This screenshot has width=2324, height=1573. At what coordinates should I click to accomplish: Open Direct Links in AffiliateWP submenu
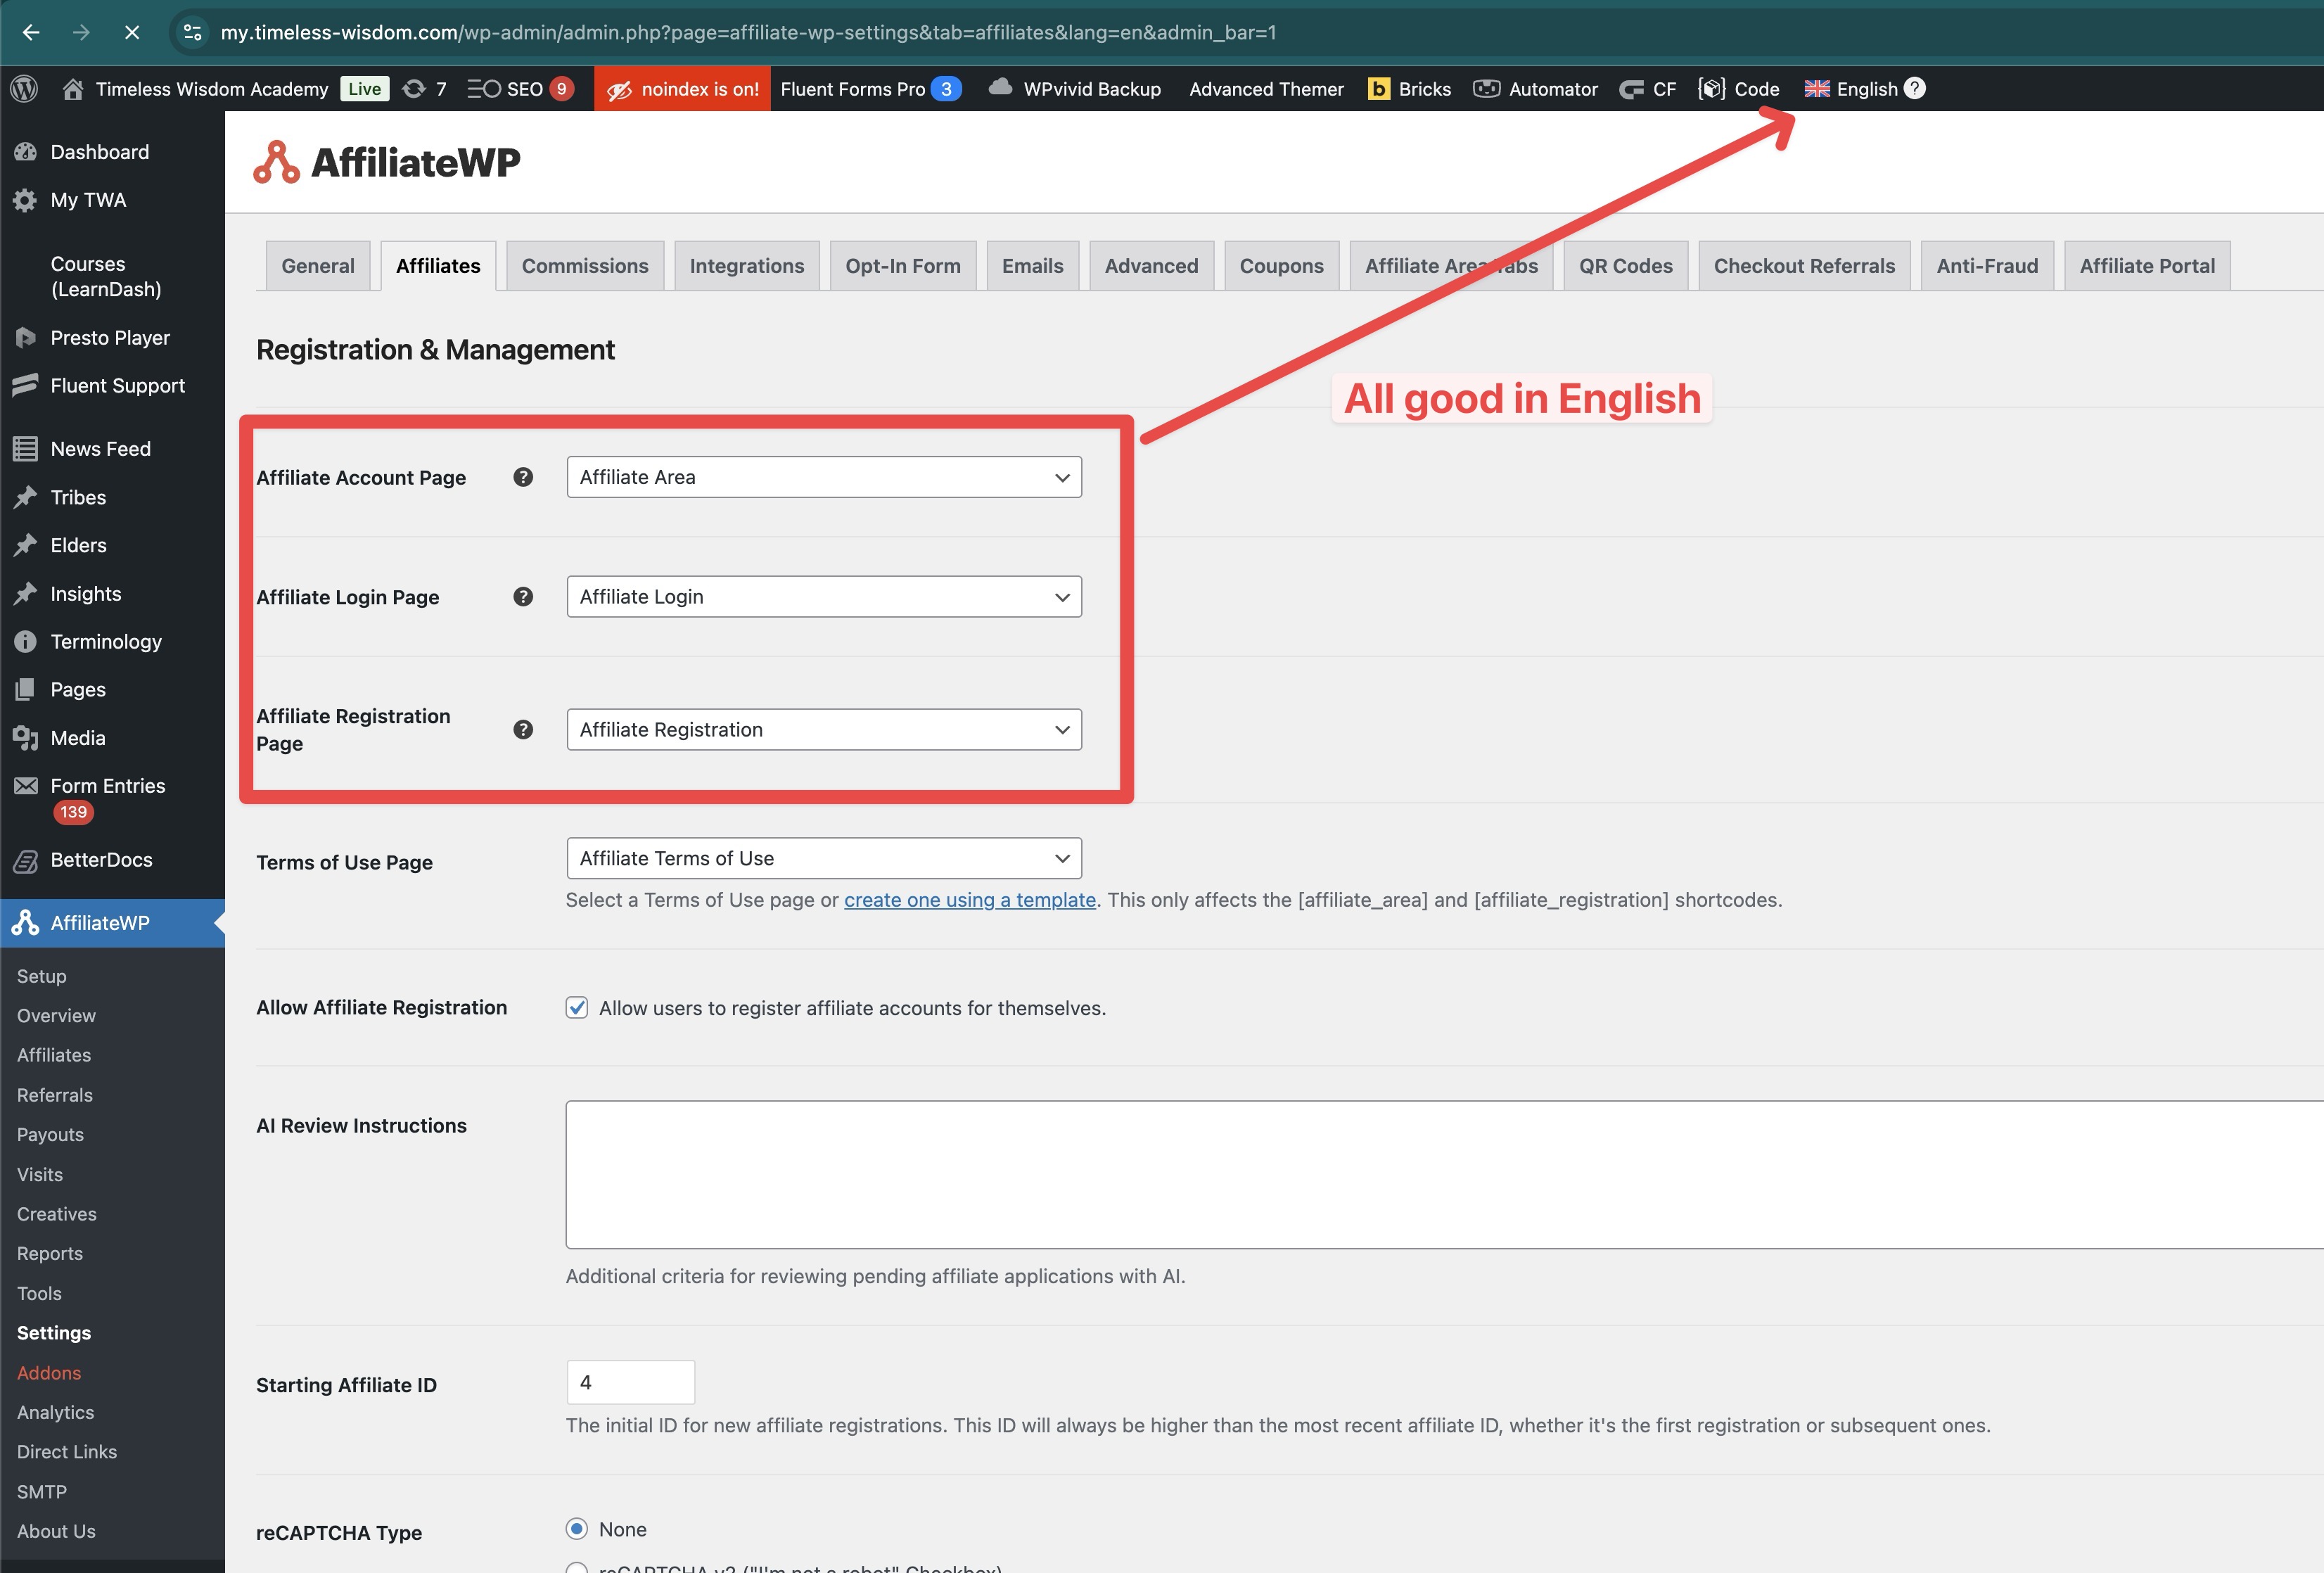click(x=67, y=1452)
